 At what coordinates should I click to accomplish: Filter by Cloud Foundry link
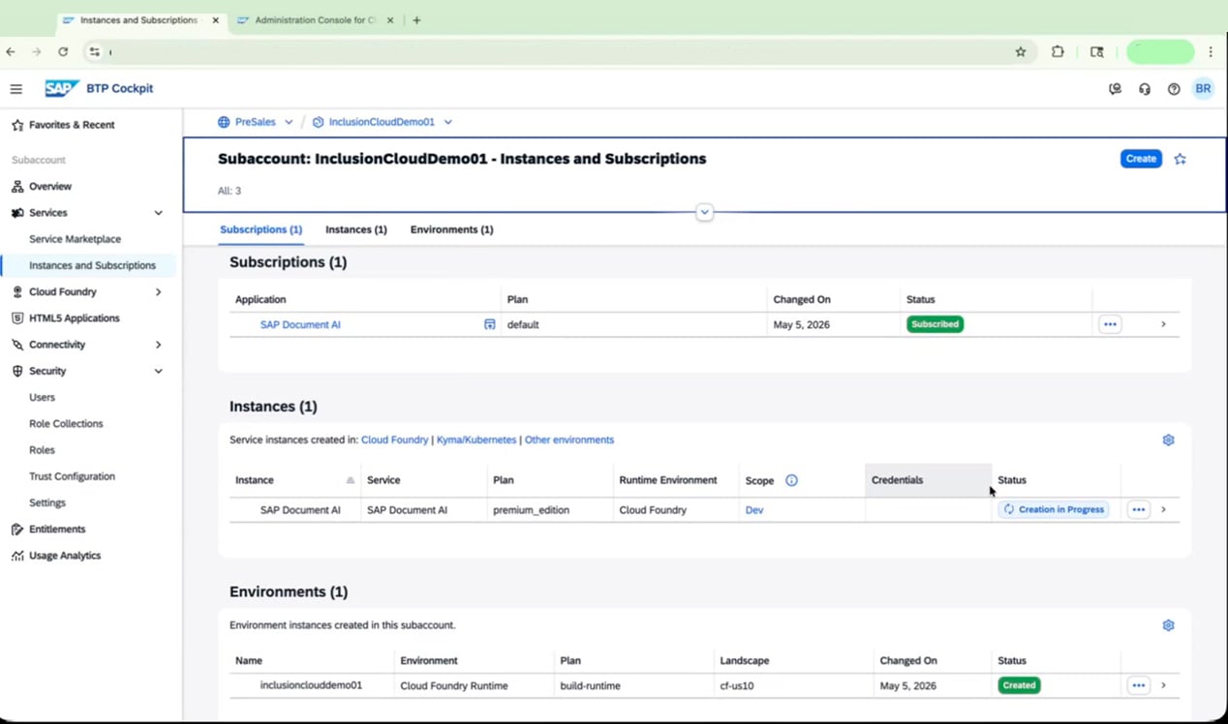point(394,440)
